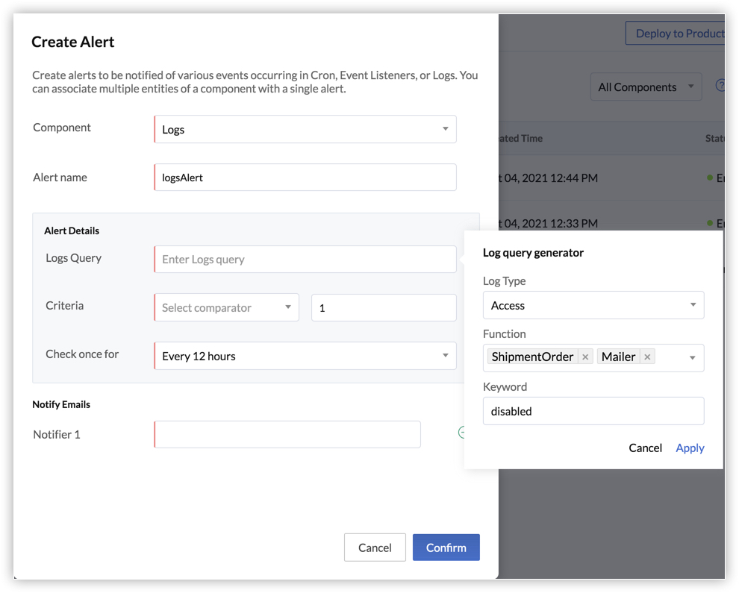739x593 pixels.
Task: Expand the Select comparator dropdown
Action: coord(226,307)
